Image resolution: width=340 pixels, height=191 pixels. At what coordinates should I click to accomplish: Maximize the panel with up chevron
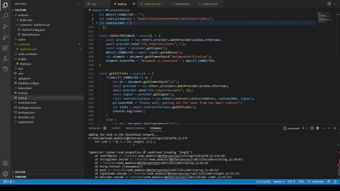tap(329, 128)
